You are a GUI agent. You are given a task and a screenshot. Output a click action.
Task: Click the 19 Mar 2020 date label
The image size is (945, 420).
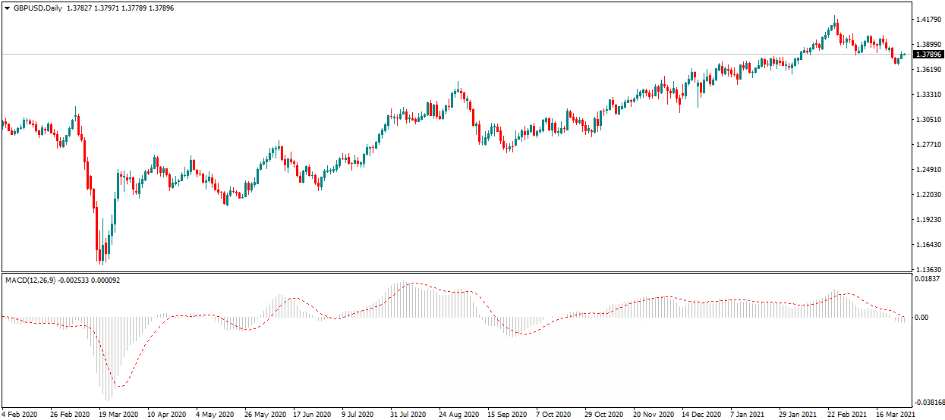coord(118,415)
